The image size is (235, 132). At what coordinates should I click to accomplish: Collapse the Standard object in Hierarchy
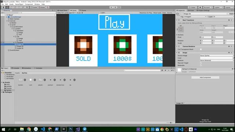(x=14, y=31)
